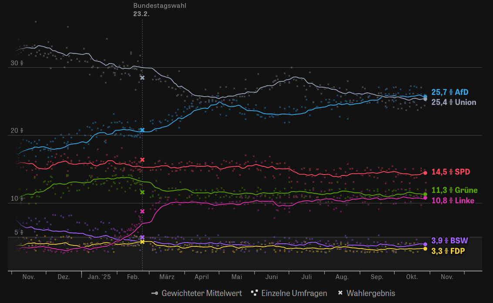Viewport: 493px width, 303px height.
Task: Click the Wahlergebnis X icon in legend
Action: point(341,293)
